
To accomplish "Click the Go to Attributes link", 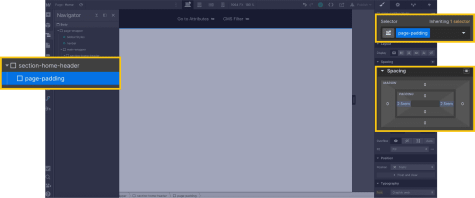I will 196,19.
